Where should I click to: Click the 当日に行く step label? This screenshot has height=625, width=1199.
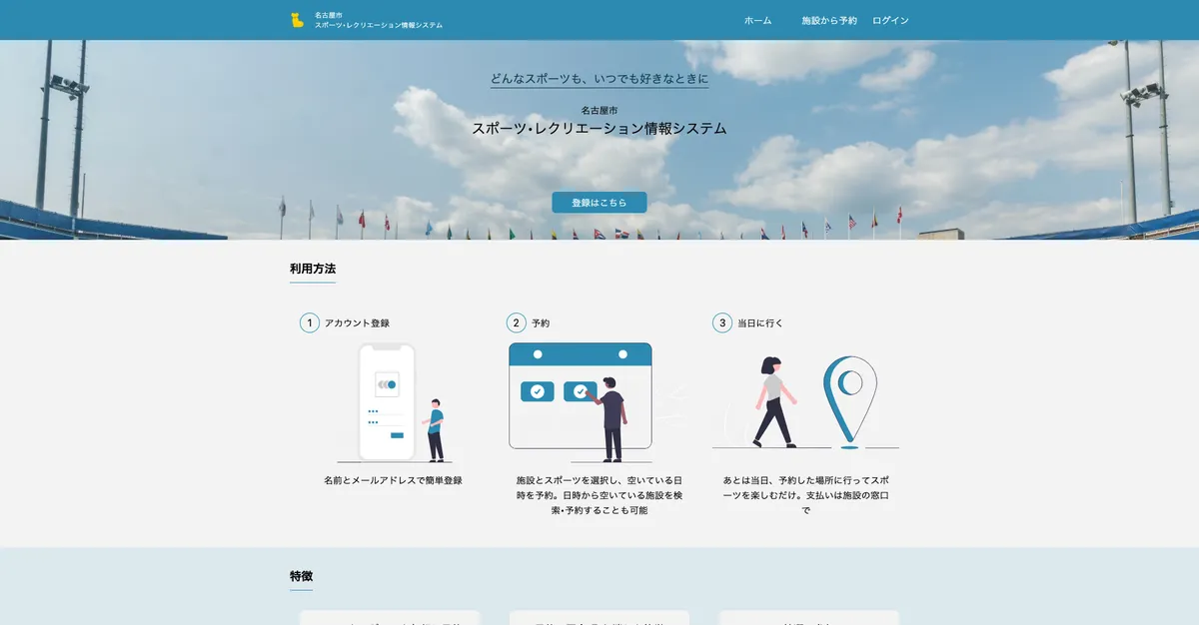coord(760,323)
